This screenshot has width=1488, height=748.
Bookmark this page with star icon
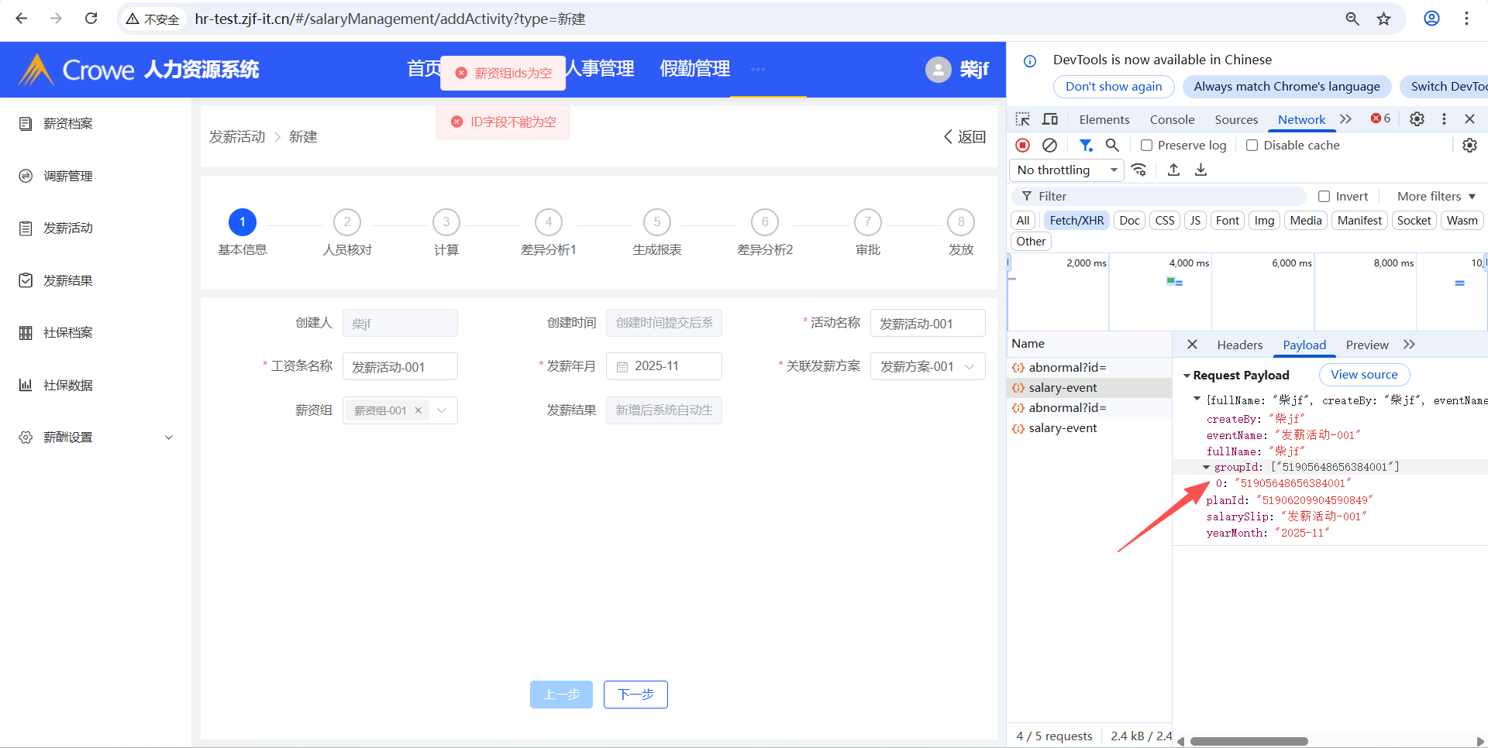coord(1384,19)
